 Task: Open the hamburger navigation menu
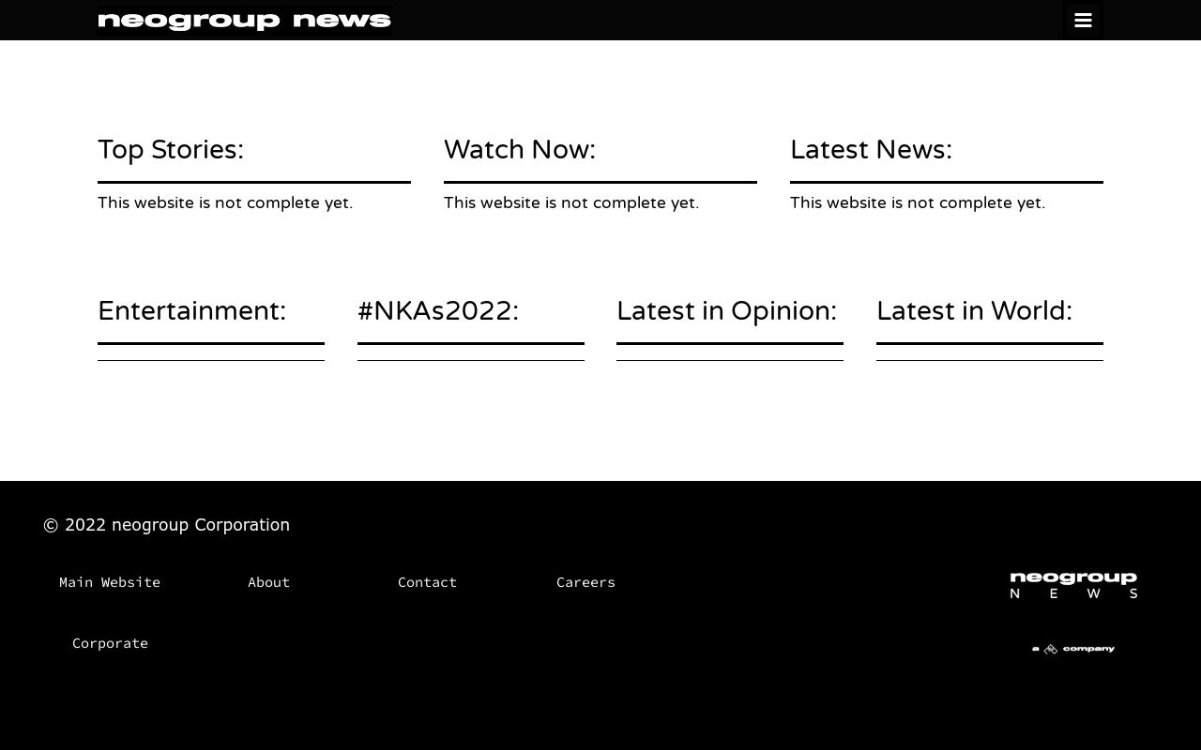point(1082,20)
